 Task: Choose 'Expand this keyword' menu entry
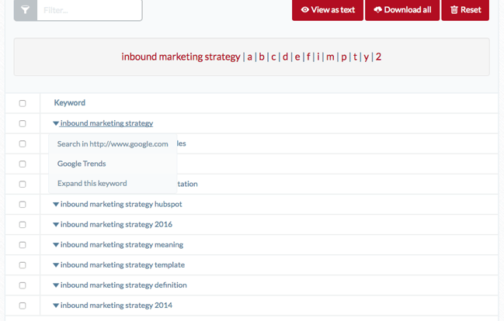[113, 183]
